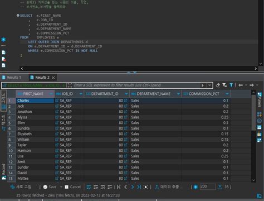264x201 pixels.
Task: Open JOB_ID column filter dropdown
Action: click(81, 94)
